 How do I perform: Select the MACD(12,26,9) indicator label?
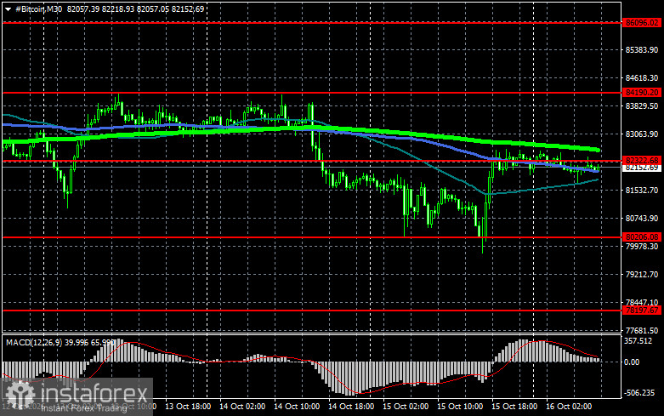click(33, 342)
